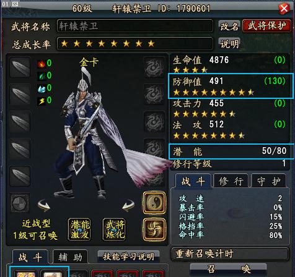The width and height of the screenshot is (295, 277).
Task: Open the 辅助 skills tab
Action: coord(70,257)
